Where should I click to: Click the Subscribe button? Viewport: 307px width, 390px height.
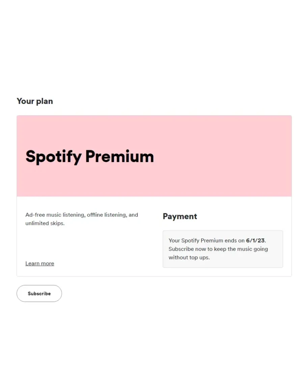point(39,293)
